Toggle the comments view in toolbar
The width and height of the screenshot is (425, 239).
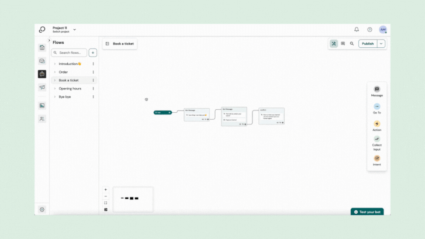click(x=343, y=44)
